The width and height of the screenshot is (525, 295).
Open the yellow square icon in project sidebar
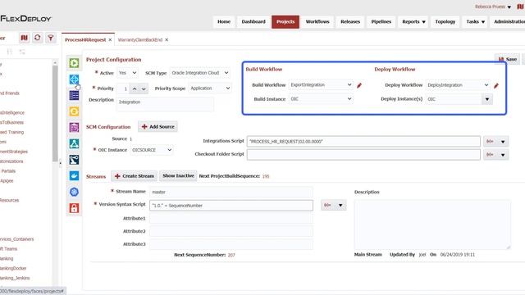tap(74, 111)
